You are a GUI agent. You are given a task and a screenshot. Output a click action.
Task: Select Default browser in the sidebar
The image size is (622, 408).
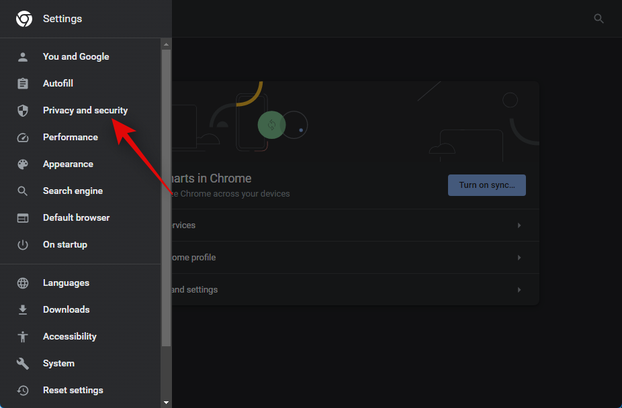click(x=76, y=218)
